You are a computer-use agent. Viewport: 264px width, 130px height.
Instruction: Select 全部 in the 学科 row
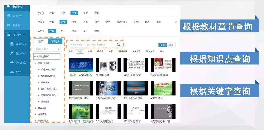(52, 22)
